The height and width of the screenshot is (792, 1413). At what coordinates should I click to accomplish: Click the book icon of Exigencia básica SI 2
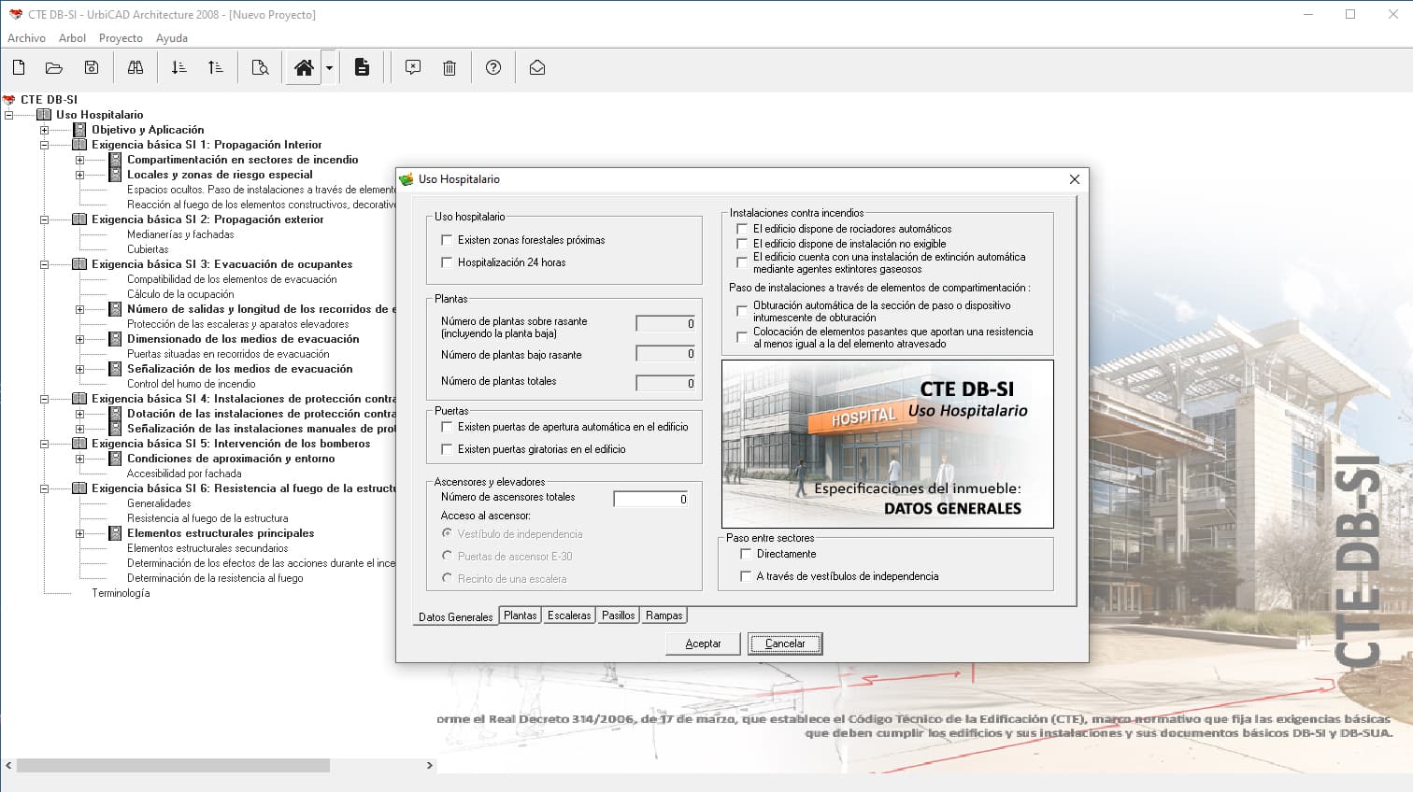click(x=79, y=219)
